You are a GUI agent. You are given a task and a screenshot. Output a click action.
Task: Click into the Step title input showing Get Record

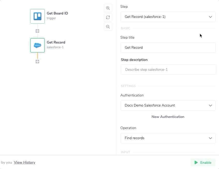tap(168, 48)
